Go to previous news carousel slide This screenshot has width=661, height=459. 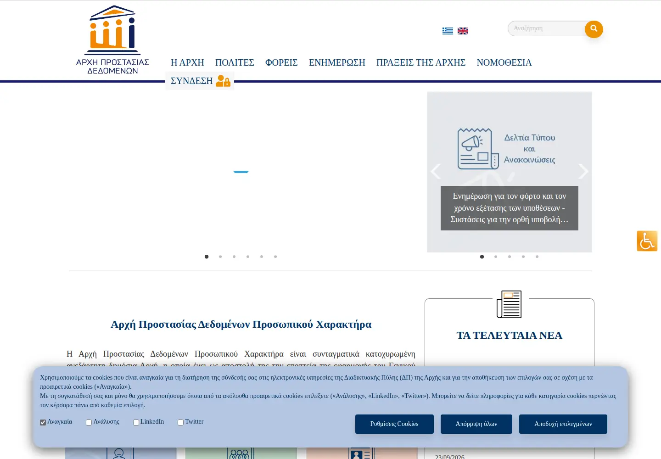[x=436, y=171]
